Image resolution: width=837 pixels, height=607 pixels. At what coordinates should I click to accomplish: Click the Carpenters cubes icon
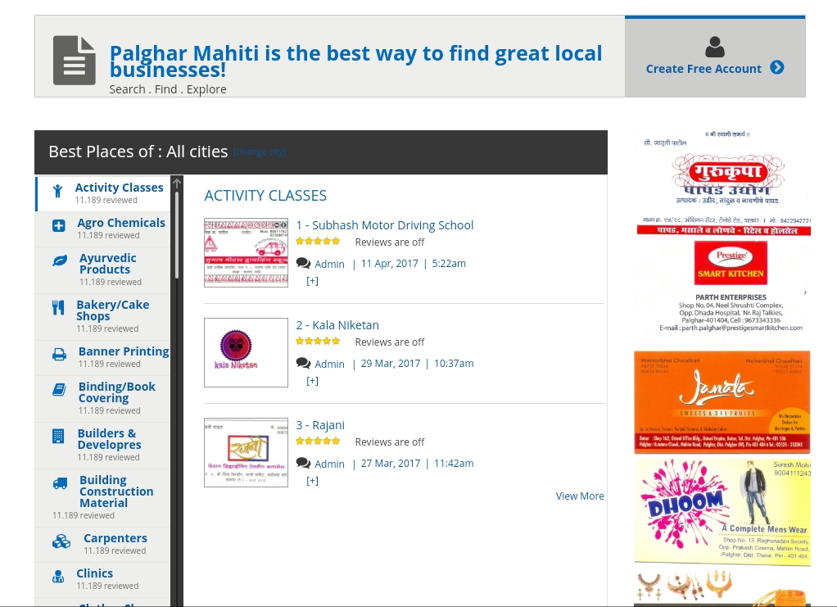[61, 541]
